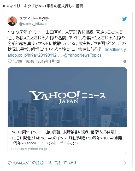Screen dimensions: 135x171
Task: Click the tweet body text paragraph
Action: [67, 44]
